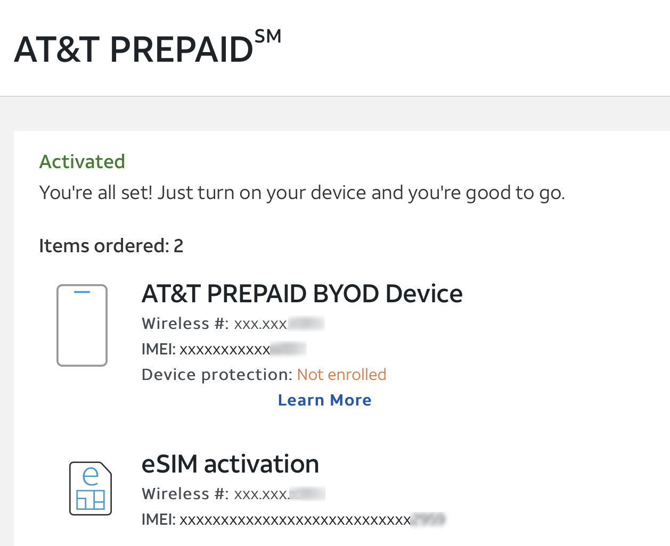Click the blurred ending of eSIM IMEI

point(428,519)
